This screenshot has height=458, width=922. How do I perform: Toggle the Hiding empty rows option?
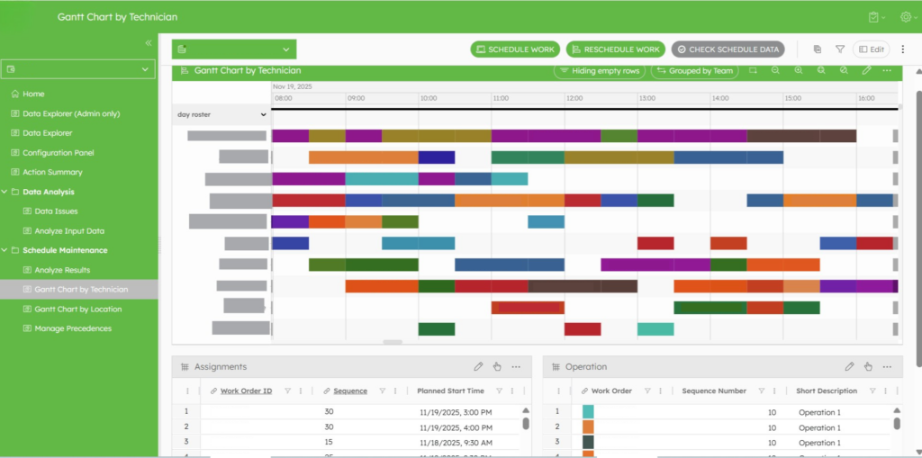click(600, 70)
